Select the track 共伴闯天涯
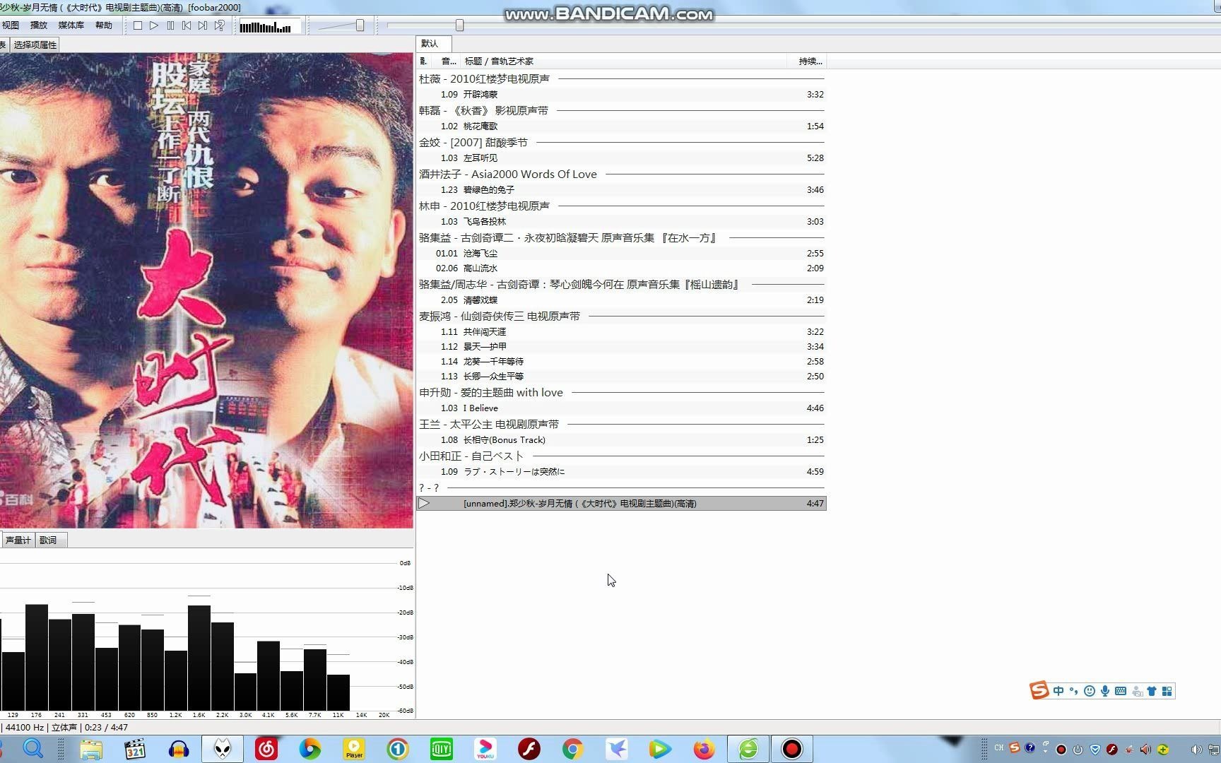Viewport: 1221px width, 763px height. click(x=621, y=332)
